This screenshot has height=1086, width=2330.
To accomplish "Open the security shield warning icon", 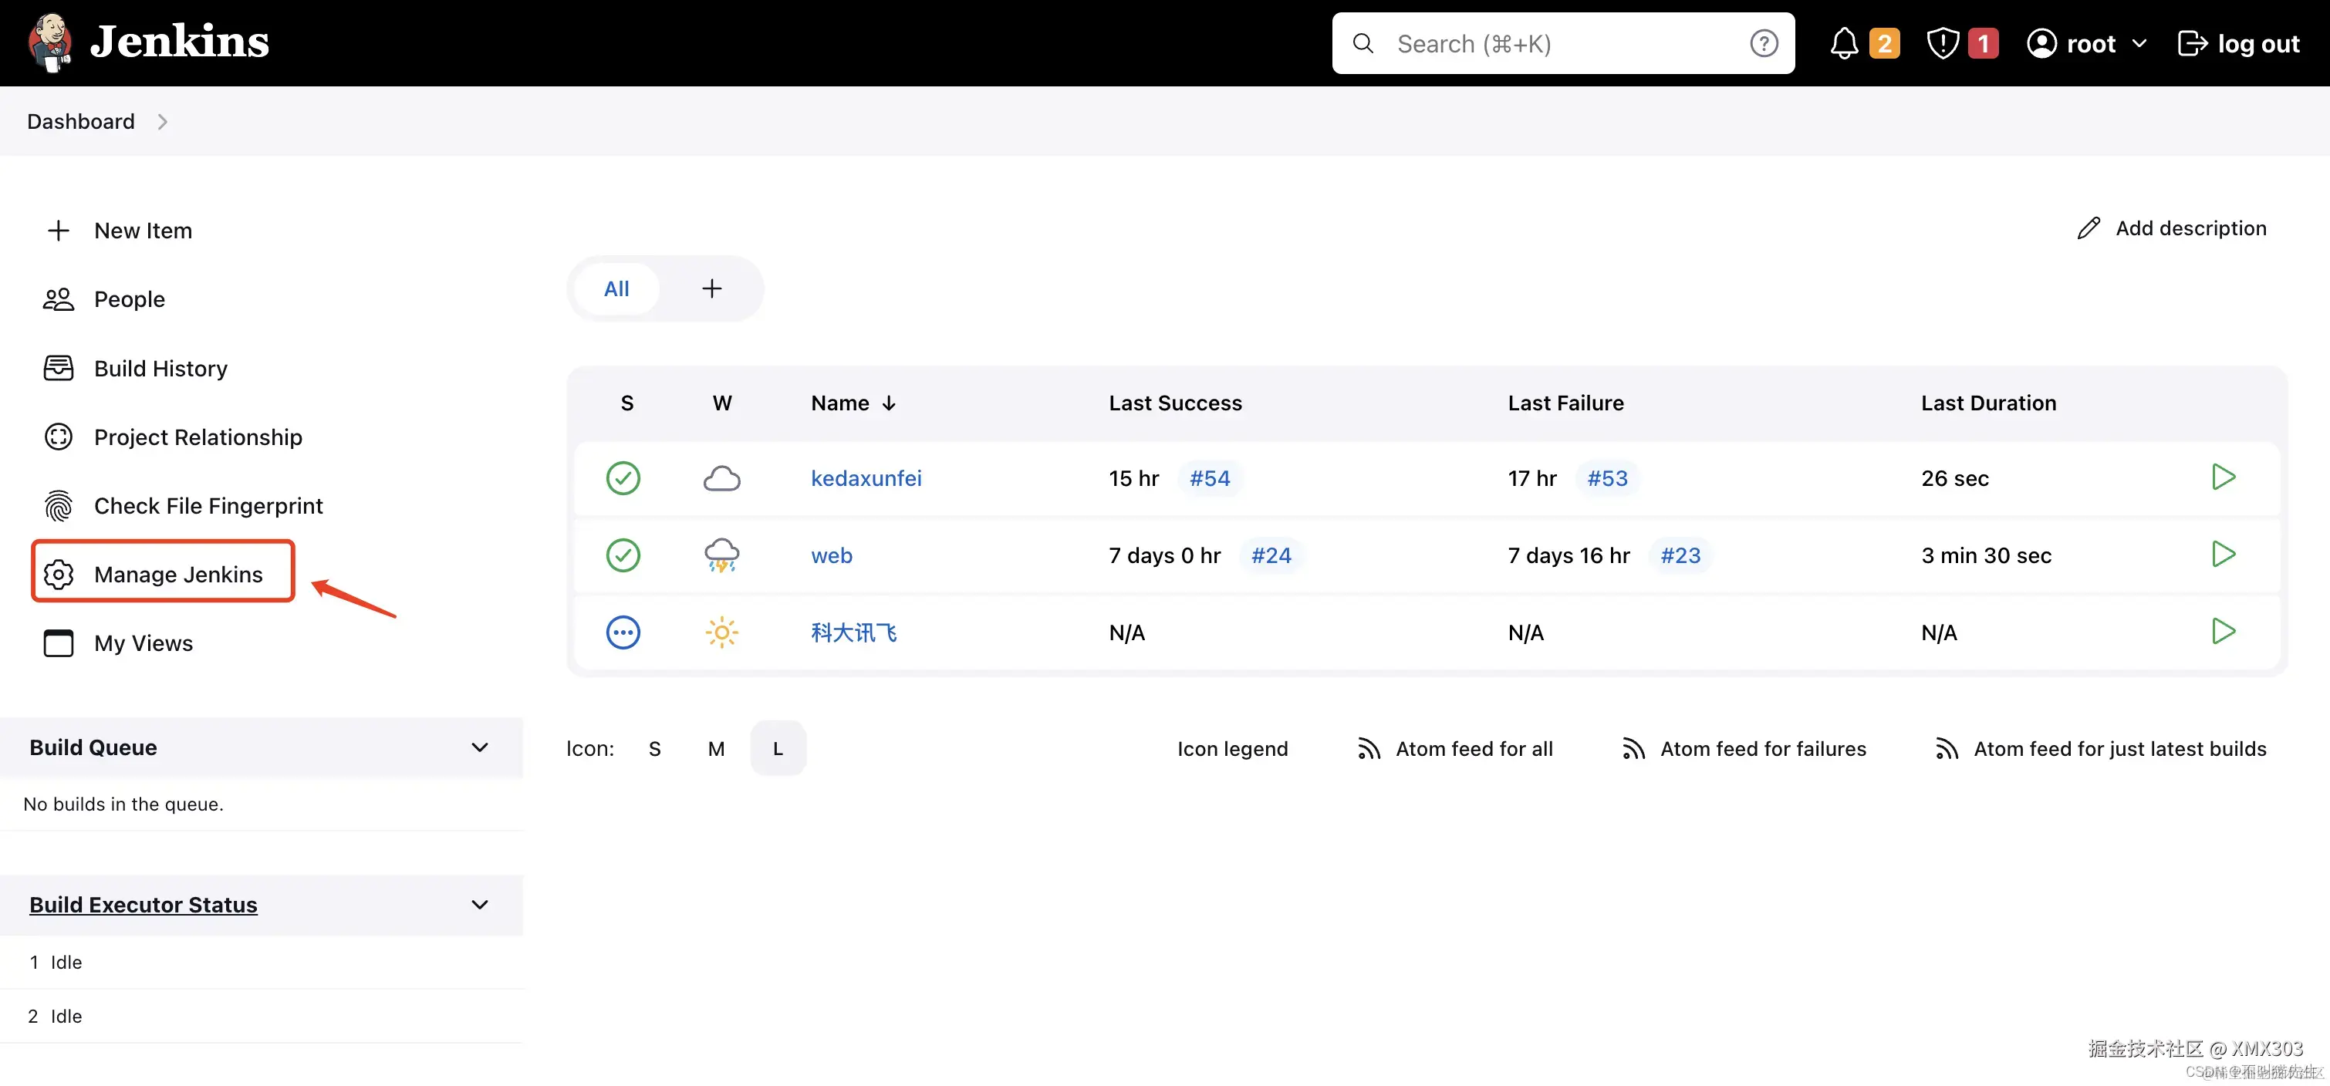I will [1942, 43].
